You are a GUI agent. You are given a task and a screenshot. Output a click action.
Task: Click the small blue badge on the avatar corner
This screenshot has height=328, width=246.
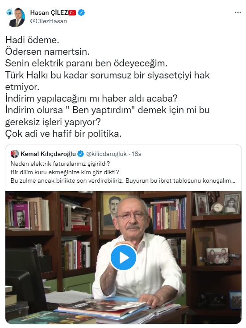pyautogui.click(x=9, y=12)
